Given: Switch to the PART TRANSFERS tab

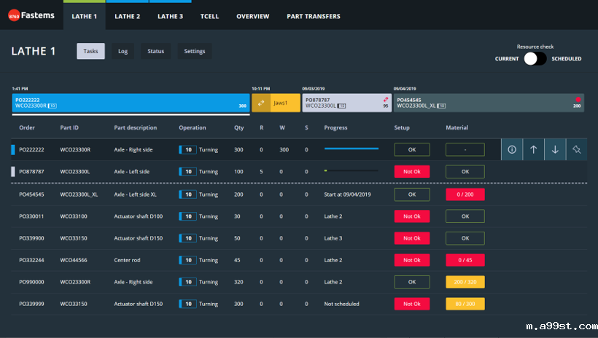Looking at the screenshot, I should pos(314,16).
